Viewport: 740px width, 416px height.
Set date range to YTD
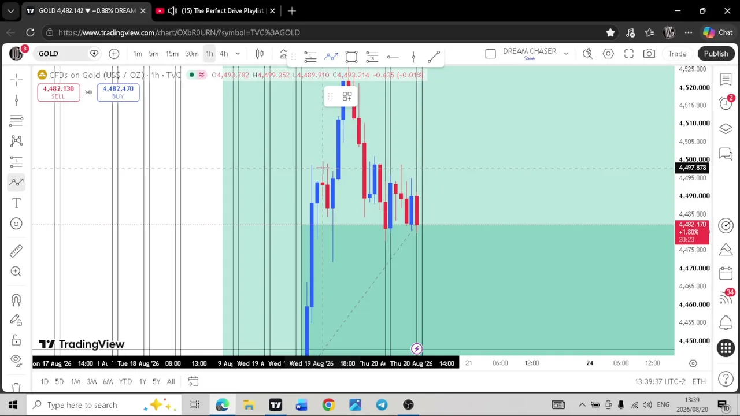pos(125,381)
